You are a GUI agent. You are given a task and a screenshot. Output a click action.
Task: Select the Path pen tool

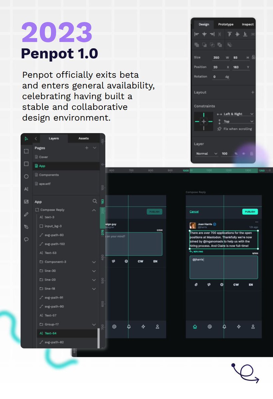pos(26,227)
